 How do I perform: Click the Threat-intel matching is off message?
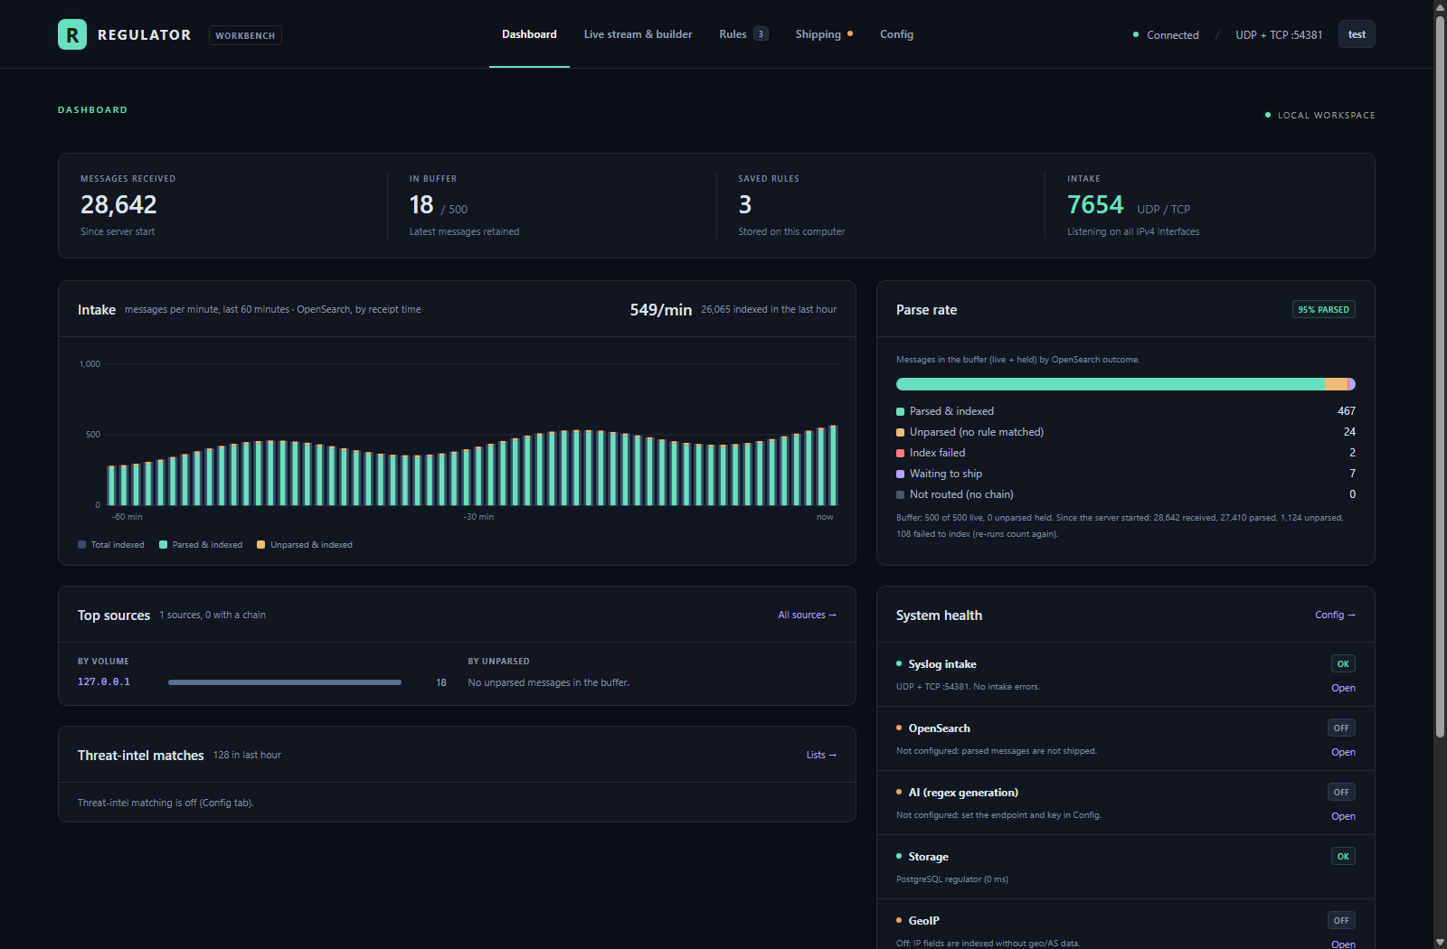[166, 803]
